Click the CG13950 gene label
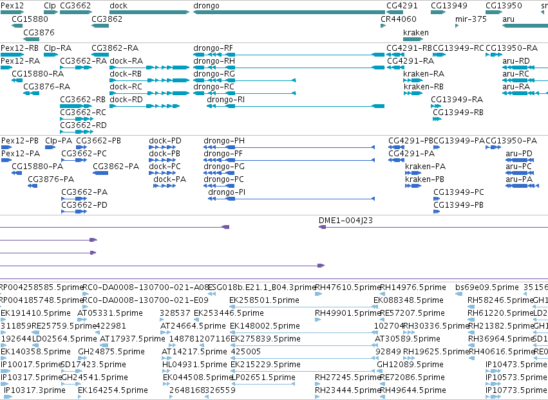Image resolution: width=548 pixels, height=400 pixels. [x=504, y=6]
